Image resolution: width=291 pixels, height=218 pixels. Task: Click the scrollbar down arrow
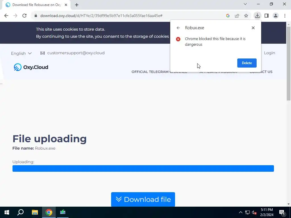[x=288, y=204]
